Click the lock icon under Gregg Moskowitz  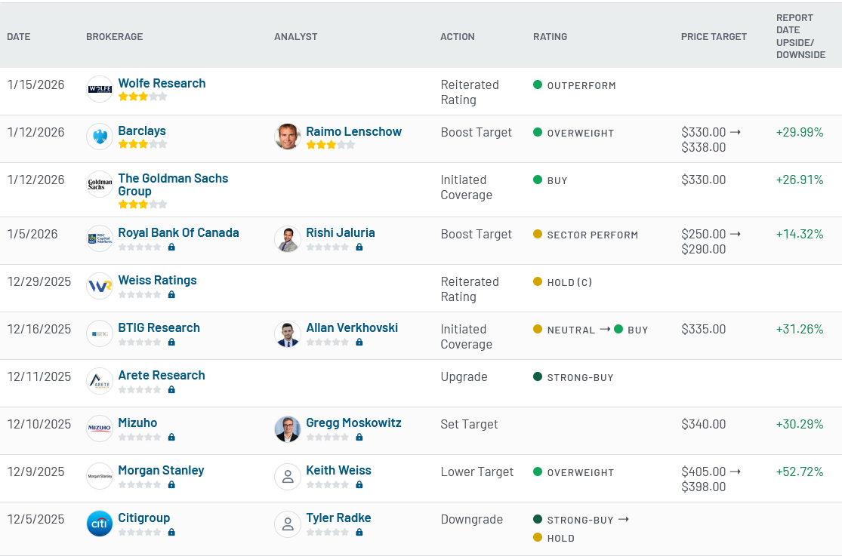[359, 437]
